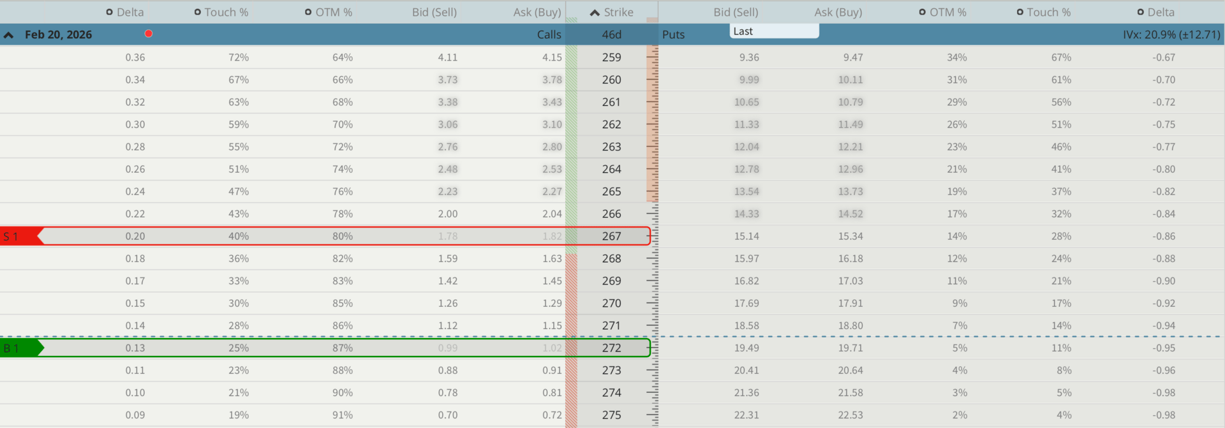Click put delta -0.67 in the 259 row
The image size is (1225, 428).
point(1164,57)
